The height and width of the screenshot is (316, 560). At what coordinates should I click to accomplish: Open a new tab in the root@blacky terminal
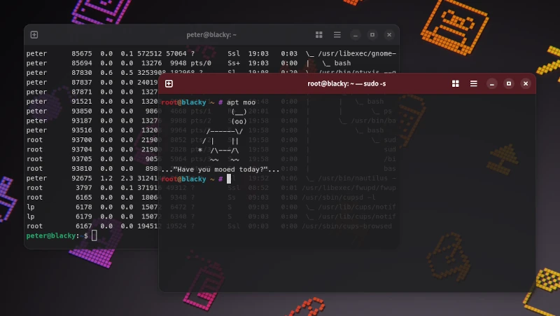pyautogui.click(x=169, y=83)
